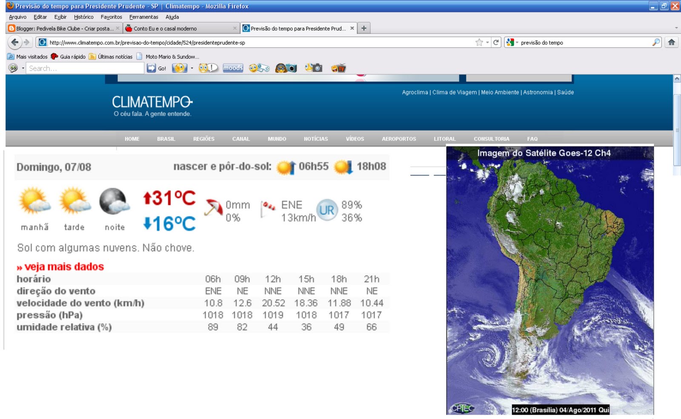Open the NOTÍCIAS navigation link
The height and width of the screenshot is (419, 681).
(x=316, y=139)
